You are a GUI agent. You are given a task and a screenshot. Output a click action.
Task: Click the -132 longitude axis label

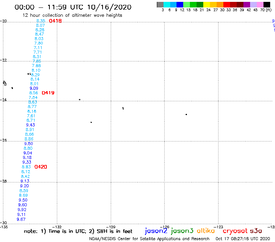coord(57,227)
